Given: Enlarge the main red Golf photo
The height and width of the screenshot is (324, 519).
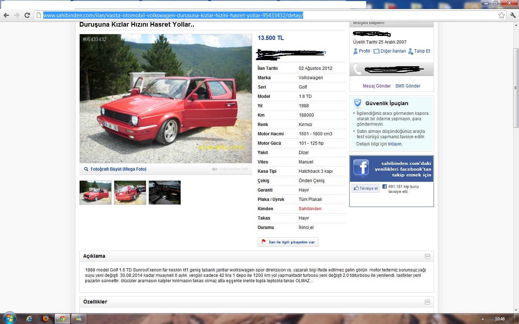Looking at the screenshot, I should click(166, 99).
